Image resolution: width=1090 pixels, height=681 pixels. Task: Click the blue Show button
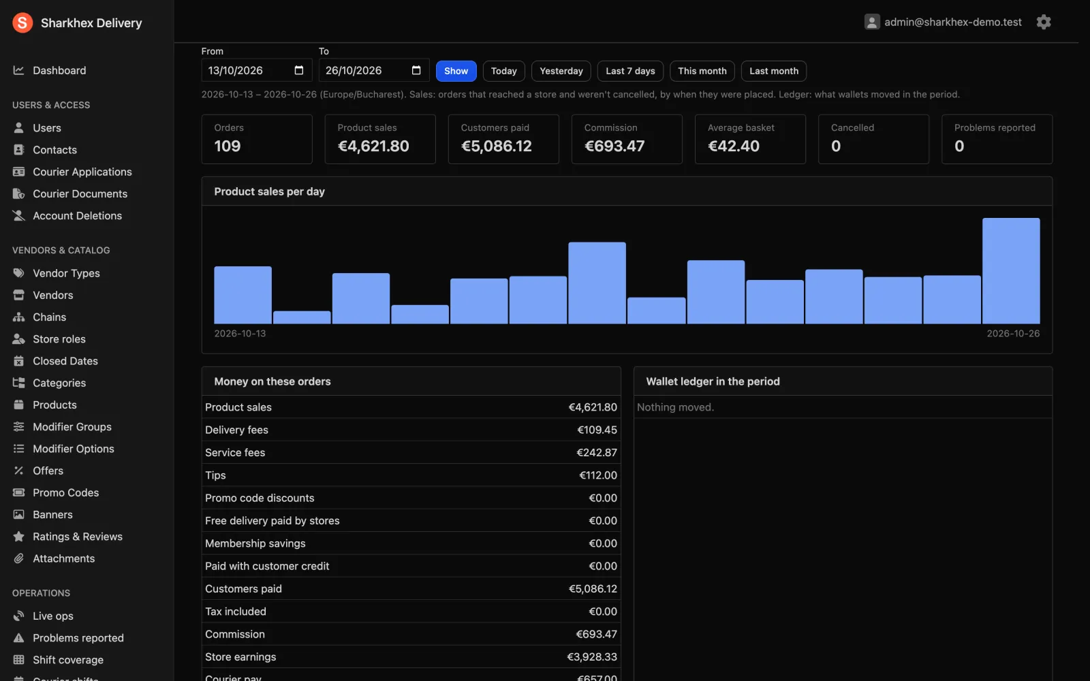(x=456, y=71)
